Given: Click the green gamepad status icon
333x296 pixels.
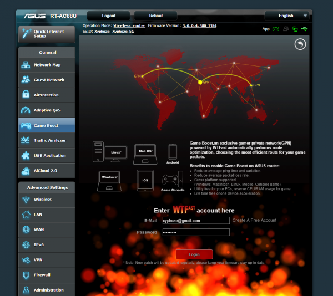Looking at the screenshot, I should coord(276,29).
